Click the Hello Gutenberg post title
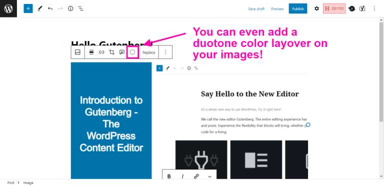Screen dimensions: 384x186 [x=111, y=43]
